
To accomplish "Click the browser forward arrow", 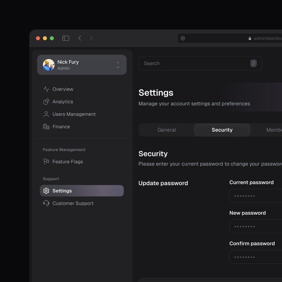I will point(91,38).
